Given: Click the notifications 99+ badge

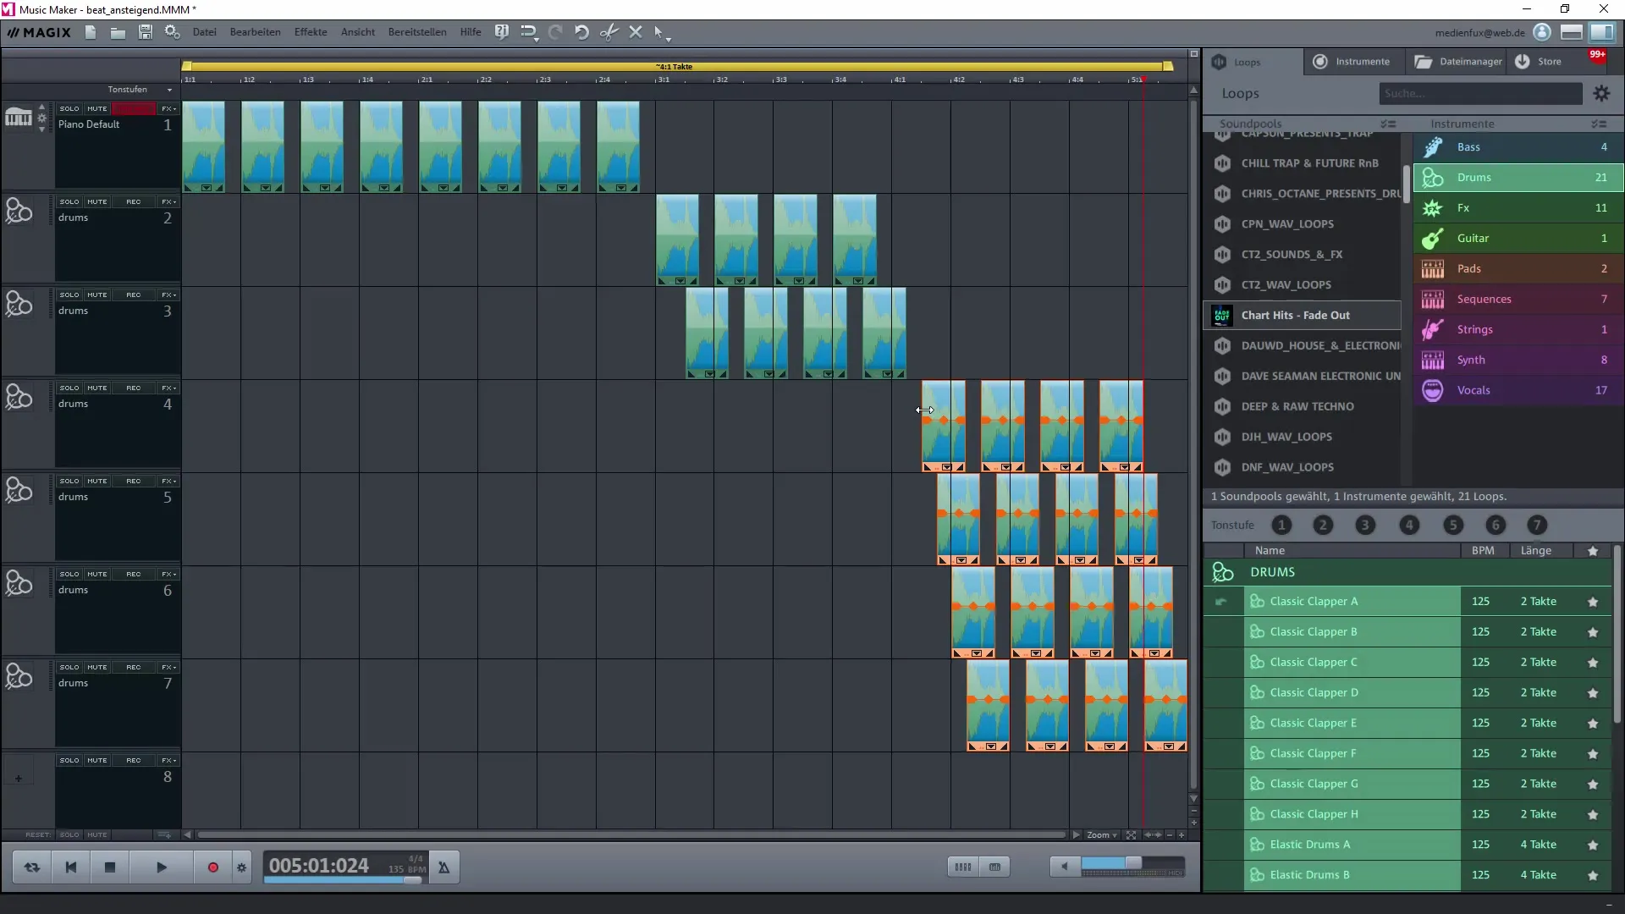Looking at the screenshot, I should tap(1597, 55).
